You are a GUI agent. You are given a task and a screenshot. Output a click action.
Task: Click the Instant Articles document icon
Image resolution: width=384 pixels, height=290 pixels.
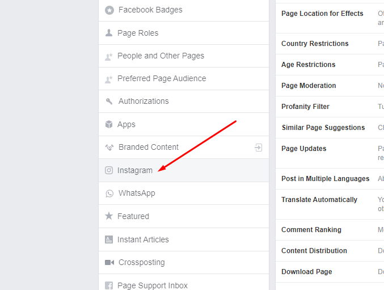[x=109, y=239]
